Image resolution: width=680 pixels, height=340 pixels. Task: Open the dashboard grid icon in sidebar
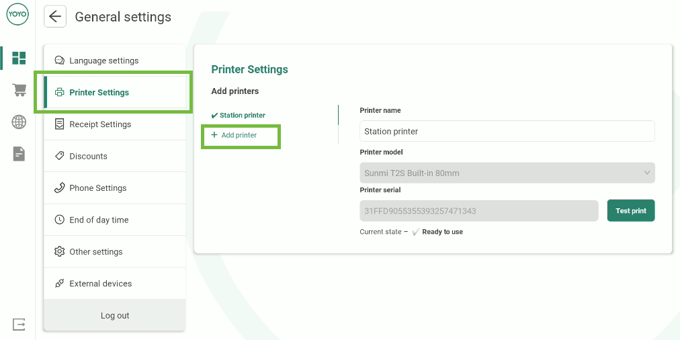pos(19,58)
